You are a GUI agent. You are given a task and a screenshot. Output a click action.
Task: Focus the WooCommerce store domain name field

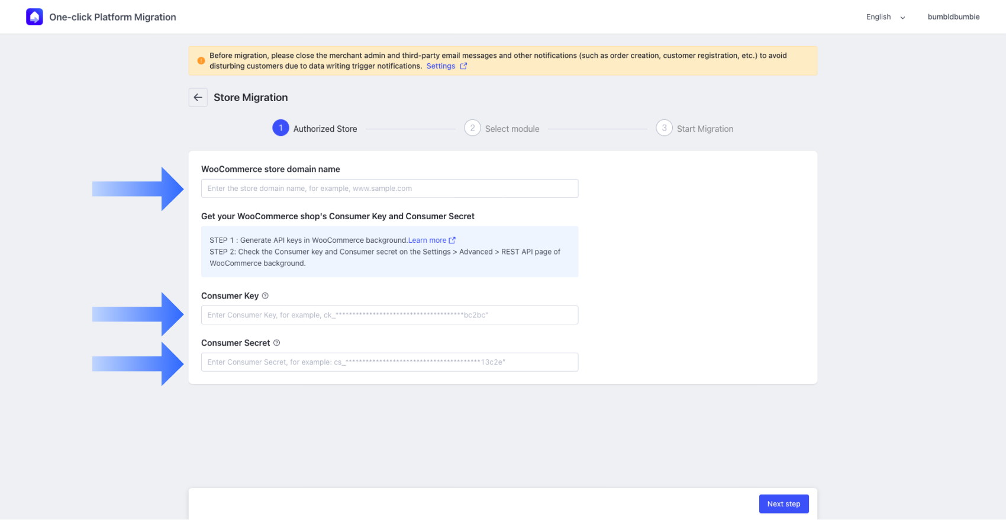click(389, 188)
